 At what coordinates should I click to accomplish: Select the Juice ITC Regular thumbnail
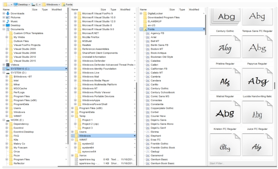point(257,112)
